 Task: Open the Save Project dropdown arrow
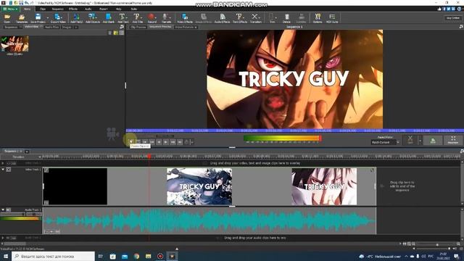coord(48,18)
